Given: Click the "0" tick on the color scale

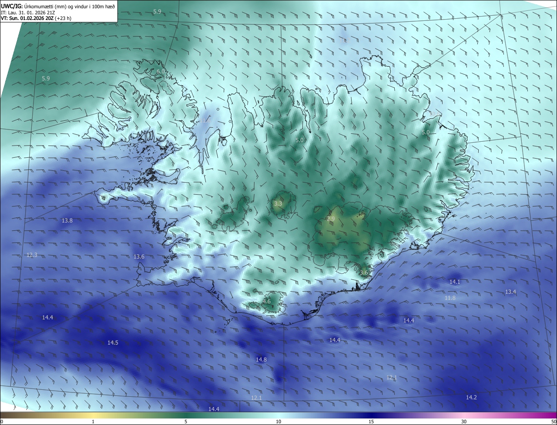Looking at the screenshot, I should pyautogui.click(x=1, y=422).
